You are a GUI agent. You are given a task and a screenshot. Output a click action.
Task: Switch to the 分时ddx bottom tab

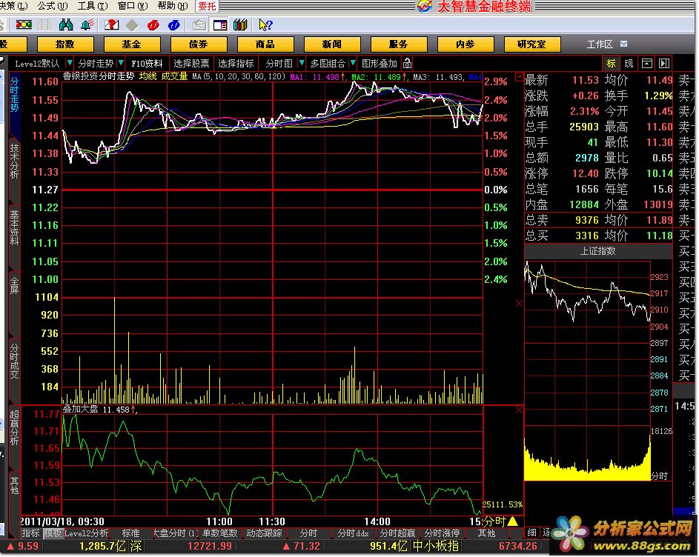[x=353, y=533]
